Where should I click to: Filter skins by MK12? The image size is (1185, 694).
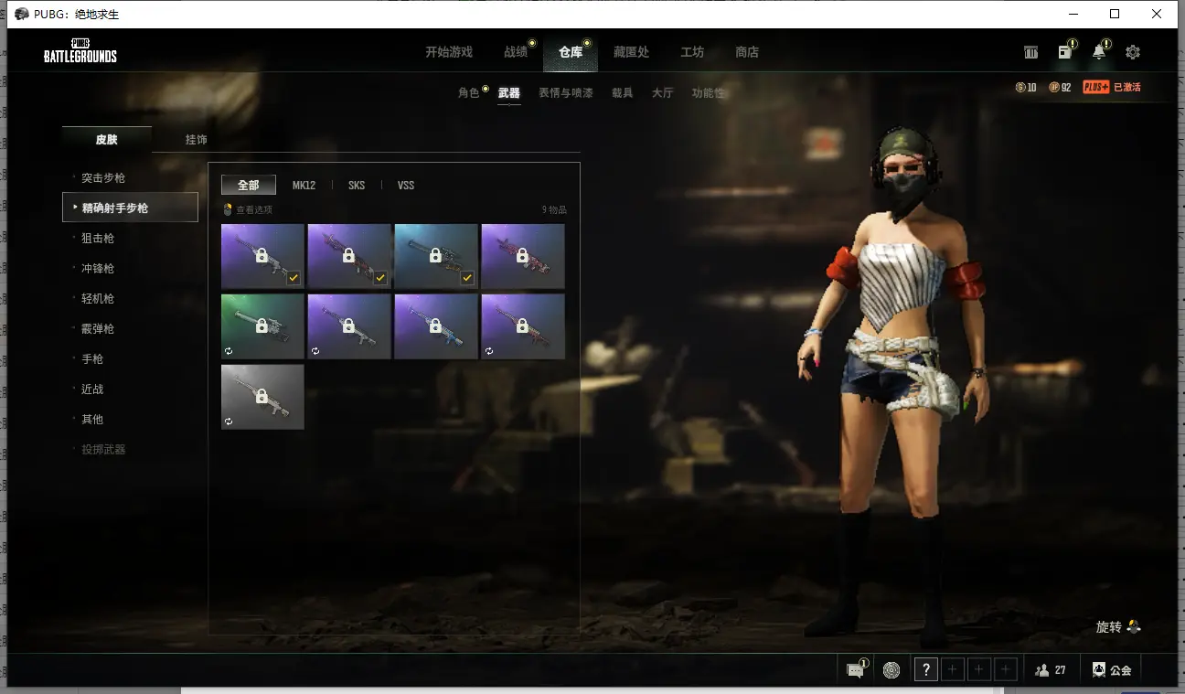(304, 185)
